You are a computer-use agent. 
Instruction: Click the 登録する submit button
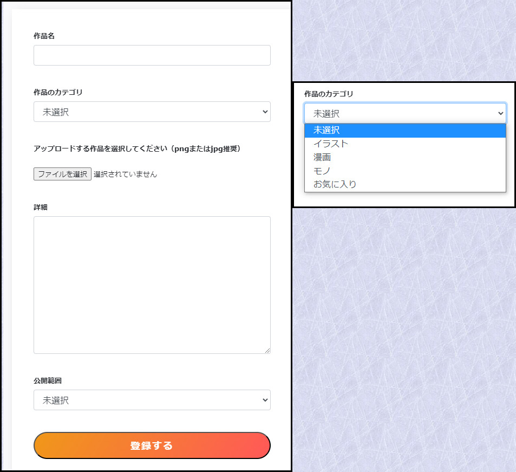(152, 445)
